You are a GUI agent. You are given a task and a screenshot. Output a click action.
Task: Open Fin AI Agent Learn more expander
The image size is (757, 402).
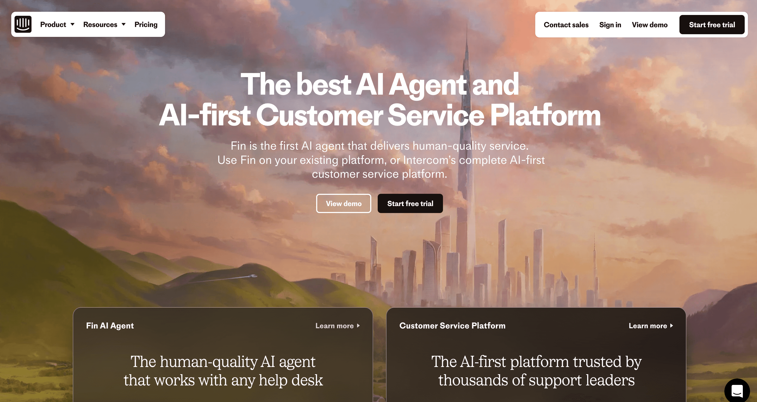click(338, 326)
